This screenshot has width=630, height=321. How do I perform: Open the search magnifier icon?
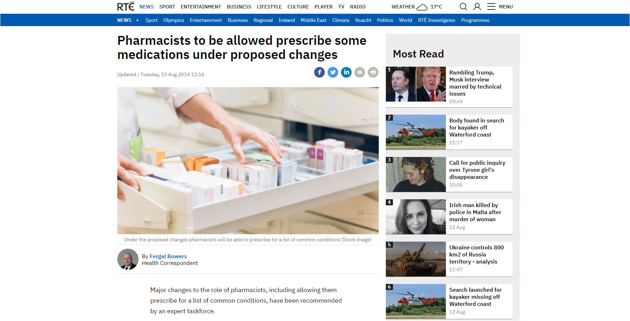(463, 7)
